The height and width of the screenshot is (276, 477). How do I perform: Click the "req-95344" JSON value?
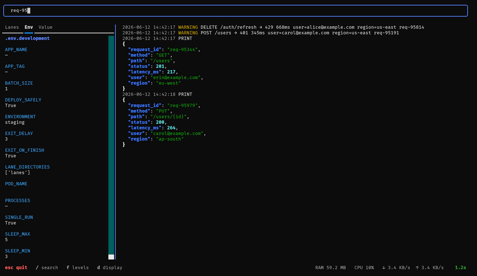(x=183, y=50)
